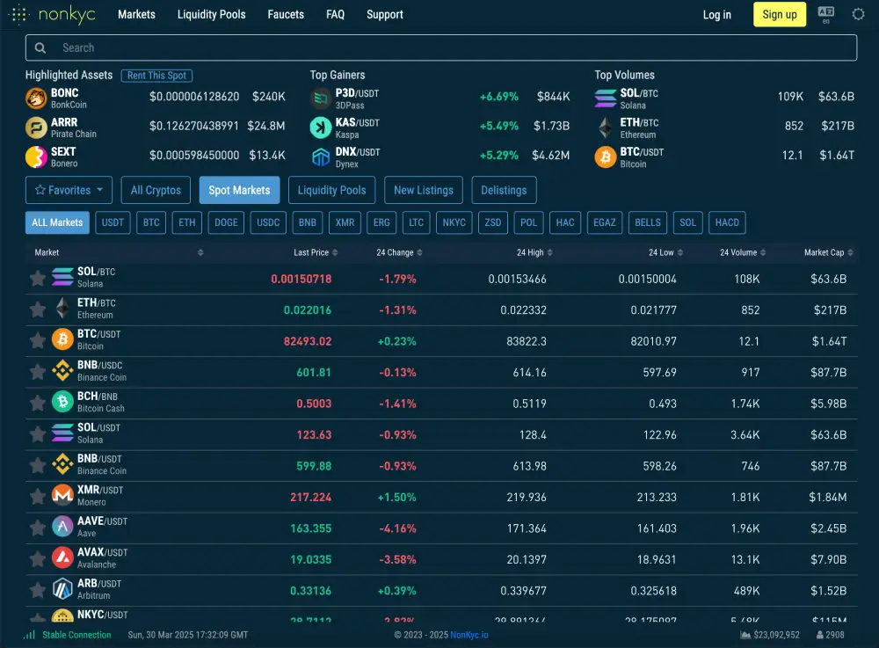Filter markets by XMR
The width and height of the screenshot is (879, 648).
tap(345, 222)
